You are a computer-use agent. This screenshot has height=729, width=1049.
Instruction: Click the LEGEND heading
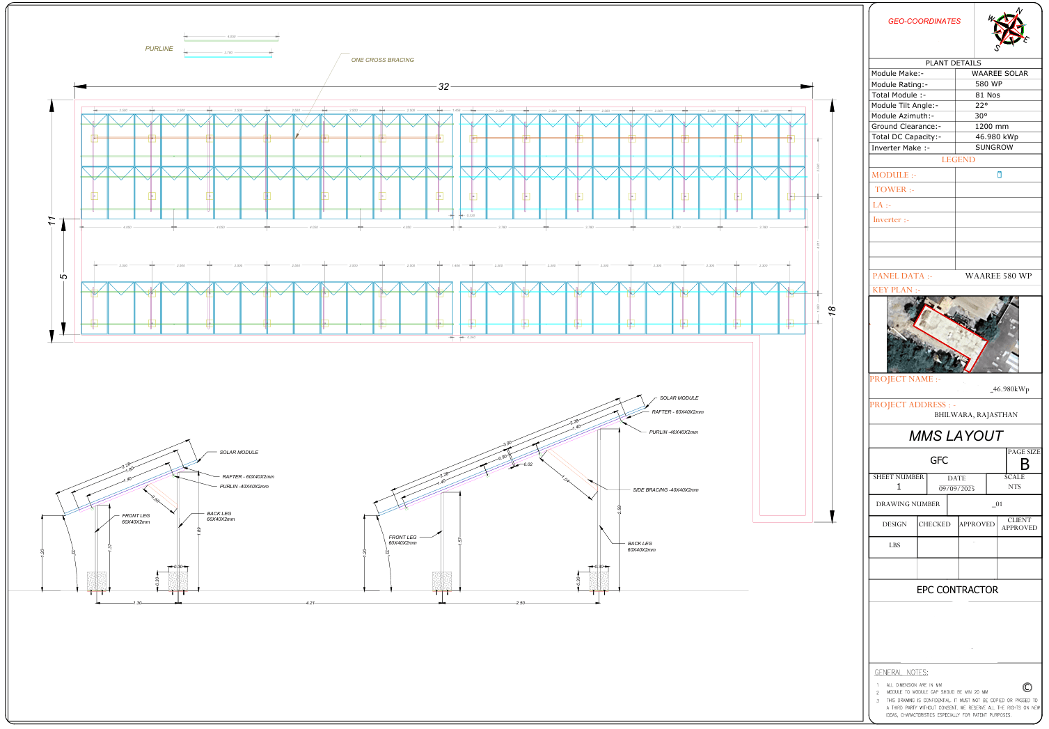coord(958,159)
